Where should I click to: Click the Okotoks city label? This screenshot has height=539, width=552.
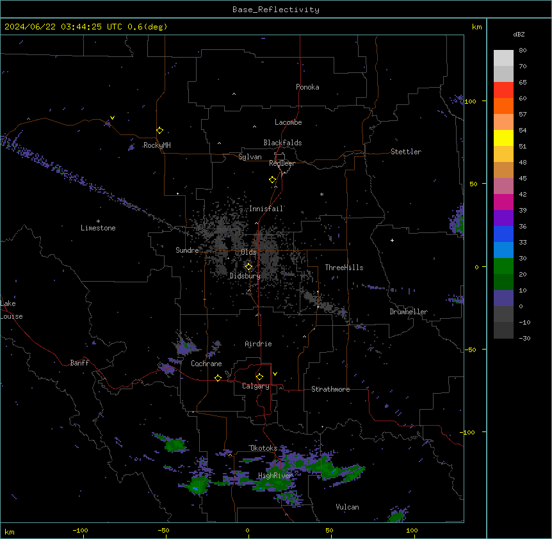264,448
